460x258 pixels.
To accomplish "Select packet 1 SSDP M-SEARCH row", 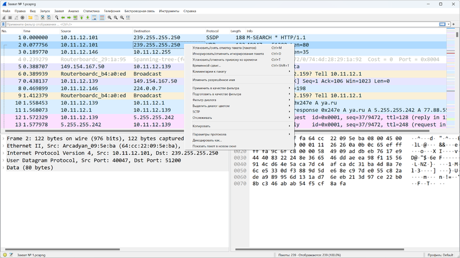I will tap(223, 37).
